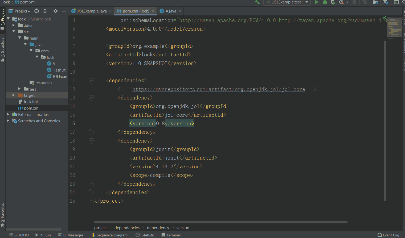Start debugging with the Debug icon

point(325,2)
